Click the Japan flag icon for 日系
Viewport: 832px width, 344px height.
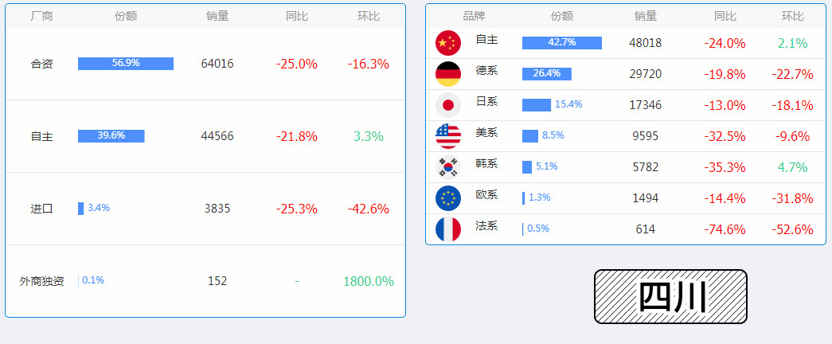click(x=448, y=105)
